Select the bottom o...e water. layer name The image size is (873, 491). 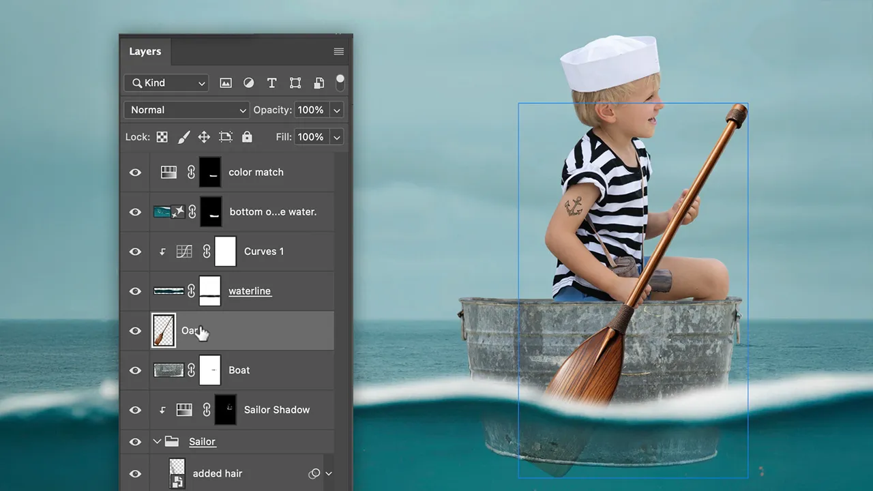point(273,212)
